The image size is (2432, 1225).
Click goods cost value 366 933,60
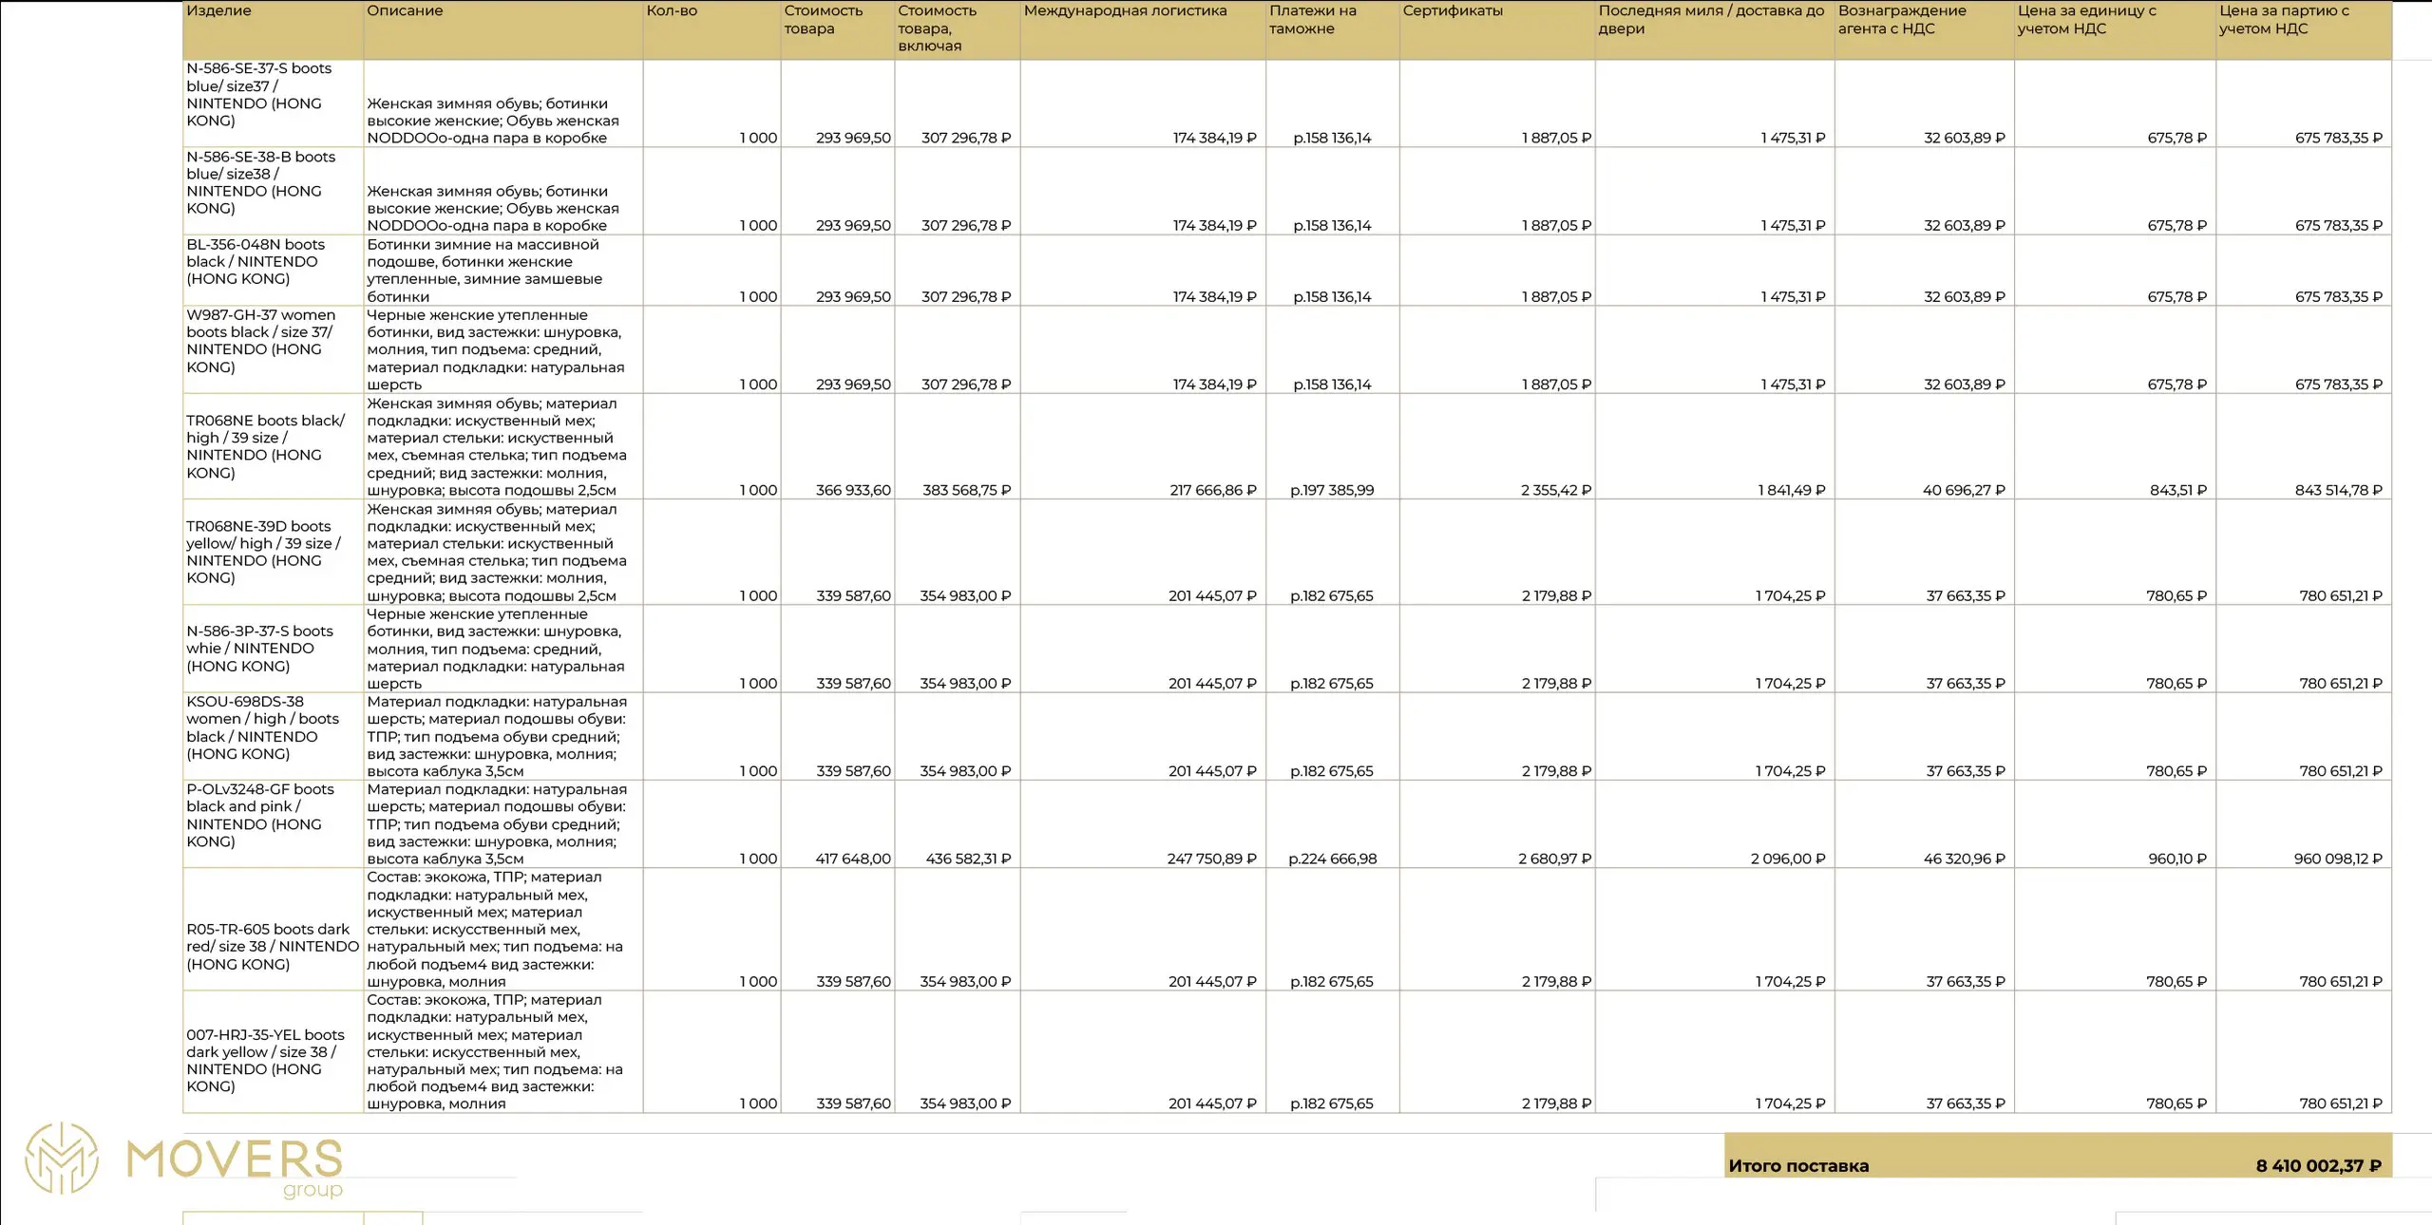click(853, 490)
